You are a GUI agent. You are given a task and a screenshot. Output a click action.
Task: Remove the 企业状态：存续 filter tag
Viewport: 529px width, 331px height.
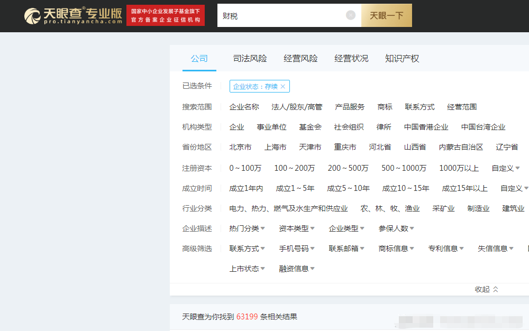pos(283,87)
